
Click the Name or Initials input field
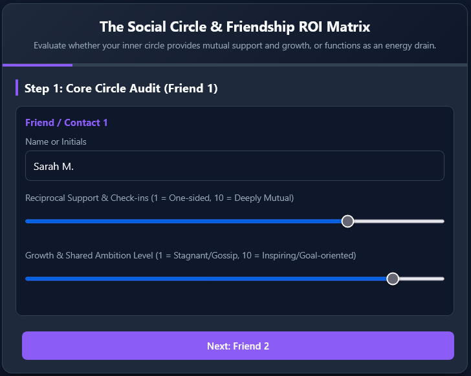(235, 166)
